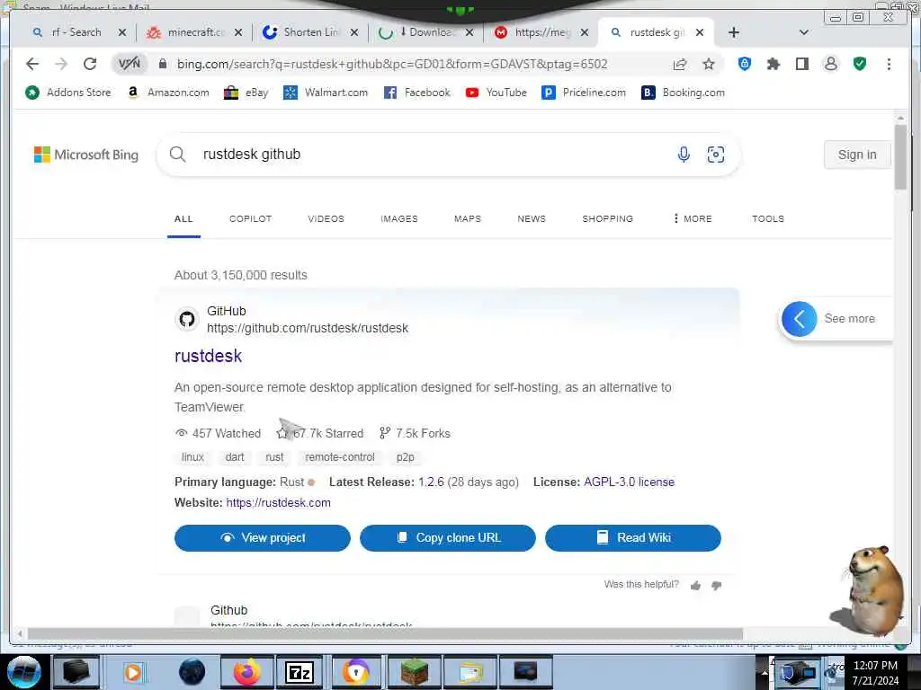Open Firefox from the taskbar
The width and height of the screenshot is (921, 690).
pos(246,672)
